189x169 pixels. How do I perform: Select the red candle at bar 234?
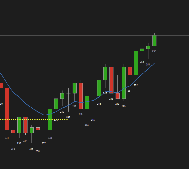point(25,125)
